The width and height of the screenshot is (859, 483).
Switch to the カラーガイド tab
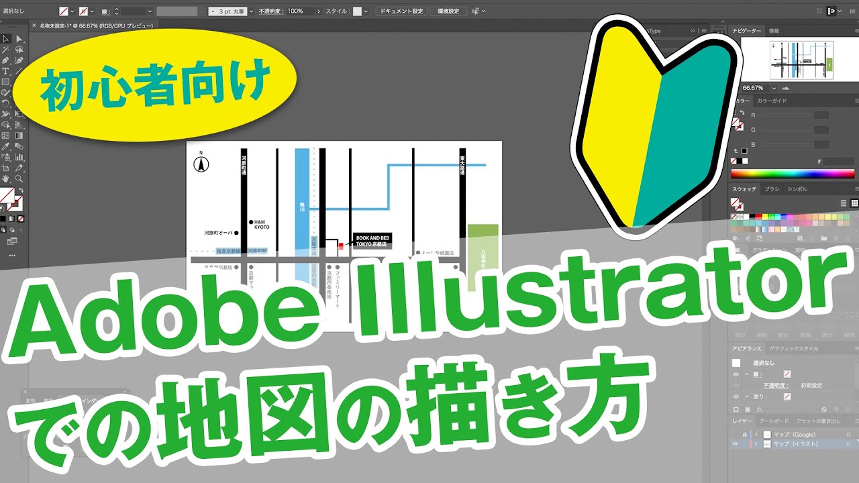point(772,101)
